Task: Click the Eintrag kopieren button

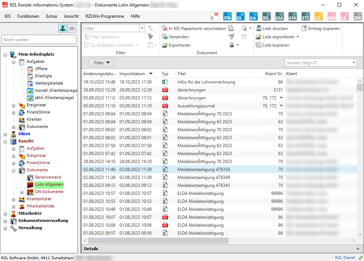Action: (x=321, y=29)
